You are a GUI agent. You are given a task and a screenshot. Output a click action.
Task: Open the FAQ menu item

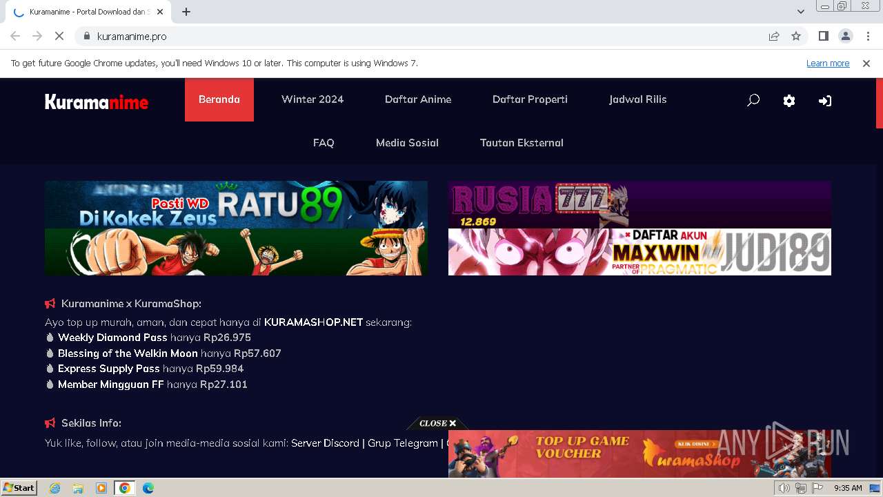(324, 143)
